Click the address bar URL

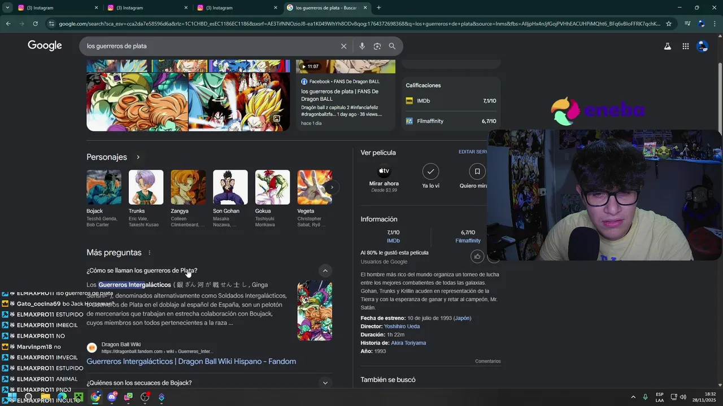click(359, 24)
